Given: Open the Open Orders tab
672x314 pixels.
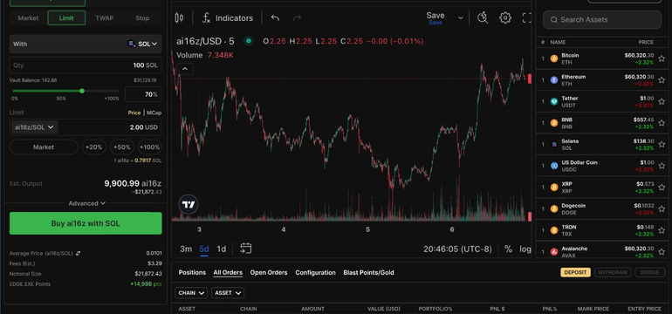Looking at the screenshot, I should (x=269, y=272).
